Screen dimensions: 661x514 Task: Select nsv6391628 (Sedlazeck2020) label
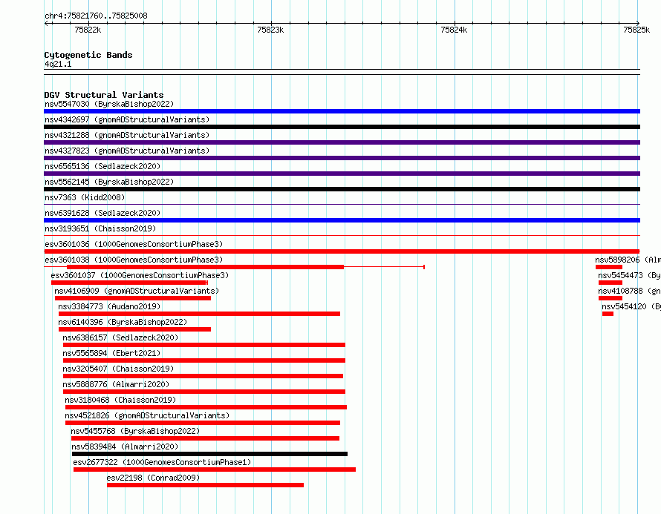pyautogui.click(x=102, y=213)
